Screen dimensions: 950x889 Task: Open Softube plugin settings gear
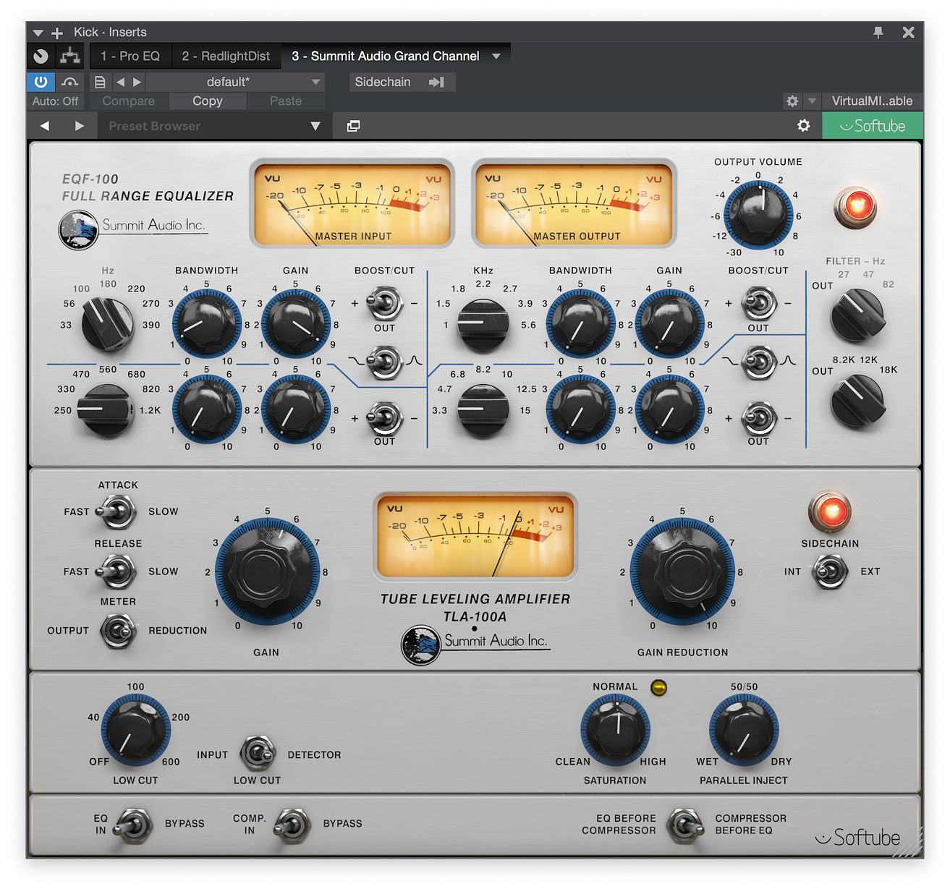(804, 126)
